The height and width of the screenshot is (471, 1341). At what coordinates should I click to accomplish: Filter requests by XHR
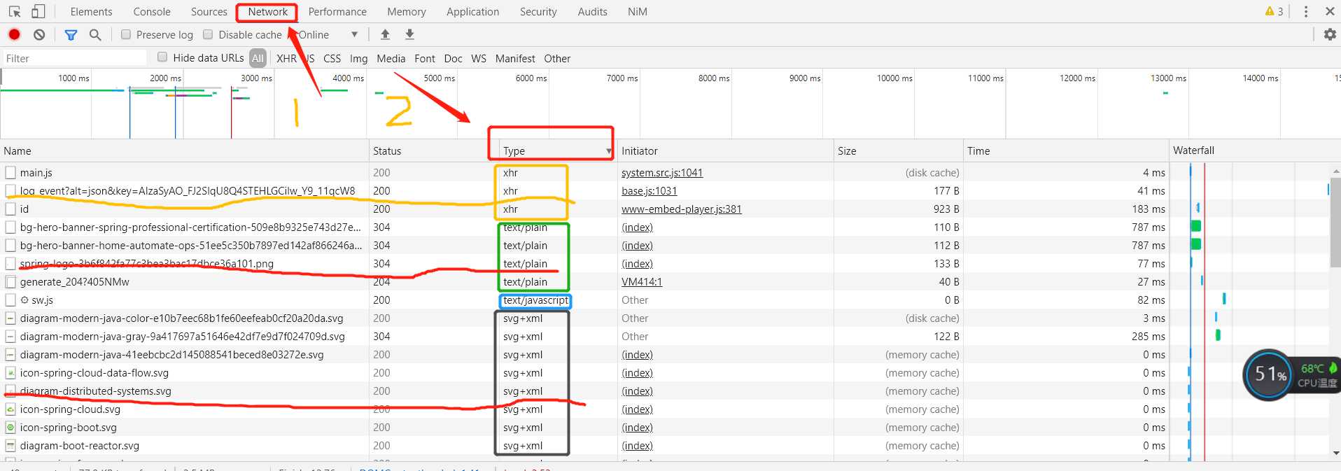click(x=286, y=58)
